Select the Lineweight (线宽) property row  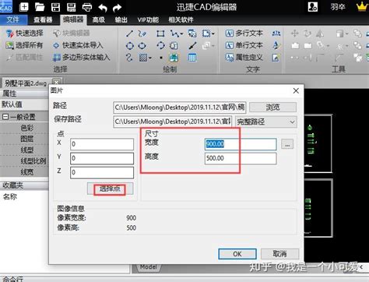(x=24, y=172)
